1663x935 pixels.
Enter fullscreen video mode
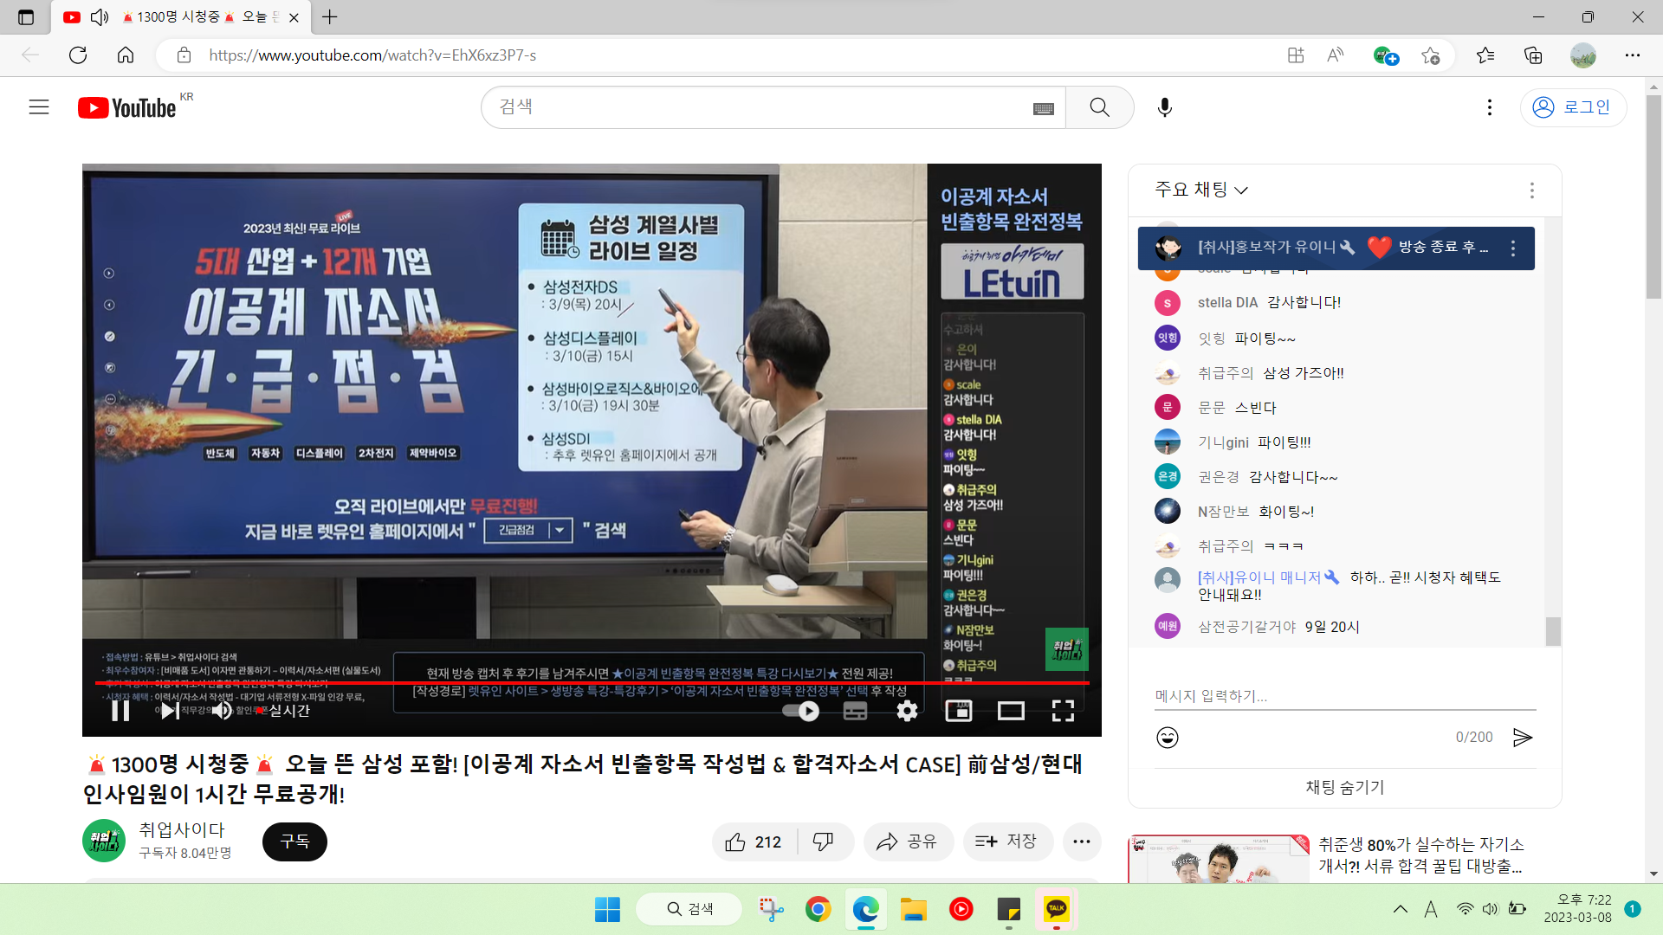(1063, 711)
